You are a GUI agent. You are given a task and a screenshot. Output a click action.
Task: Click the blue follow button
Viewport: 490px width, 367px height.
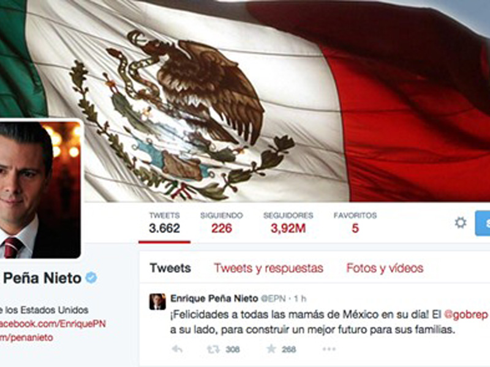(x=483, y=223)
